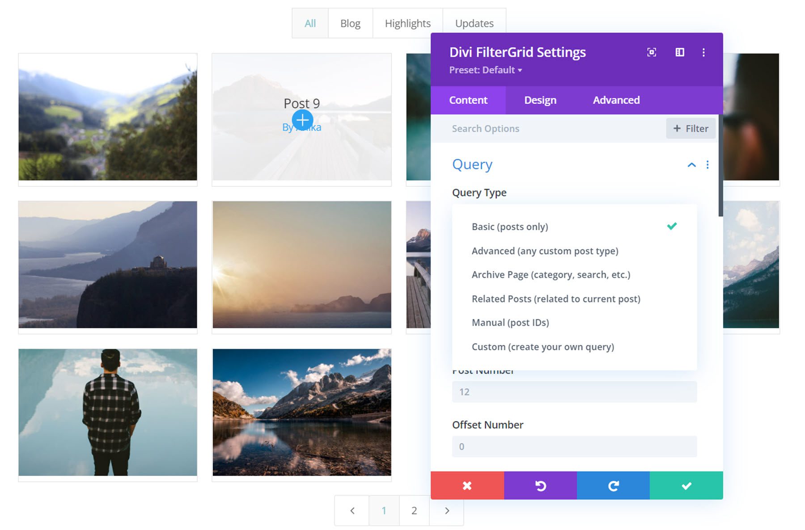Screen dimensions: 805x530
Task: Open the three-dot options menu in settings header
Action: 703,52
